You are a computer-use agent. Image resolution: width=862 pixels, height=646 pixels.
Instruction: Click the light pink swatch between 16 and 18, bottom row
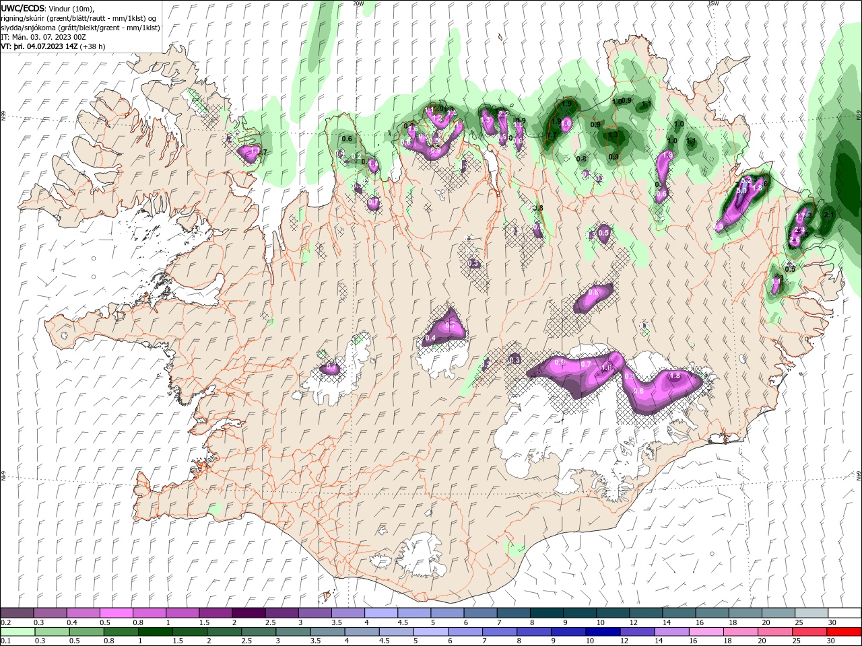706,632
